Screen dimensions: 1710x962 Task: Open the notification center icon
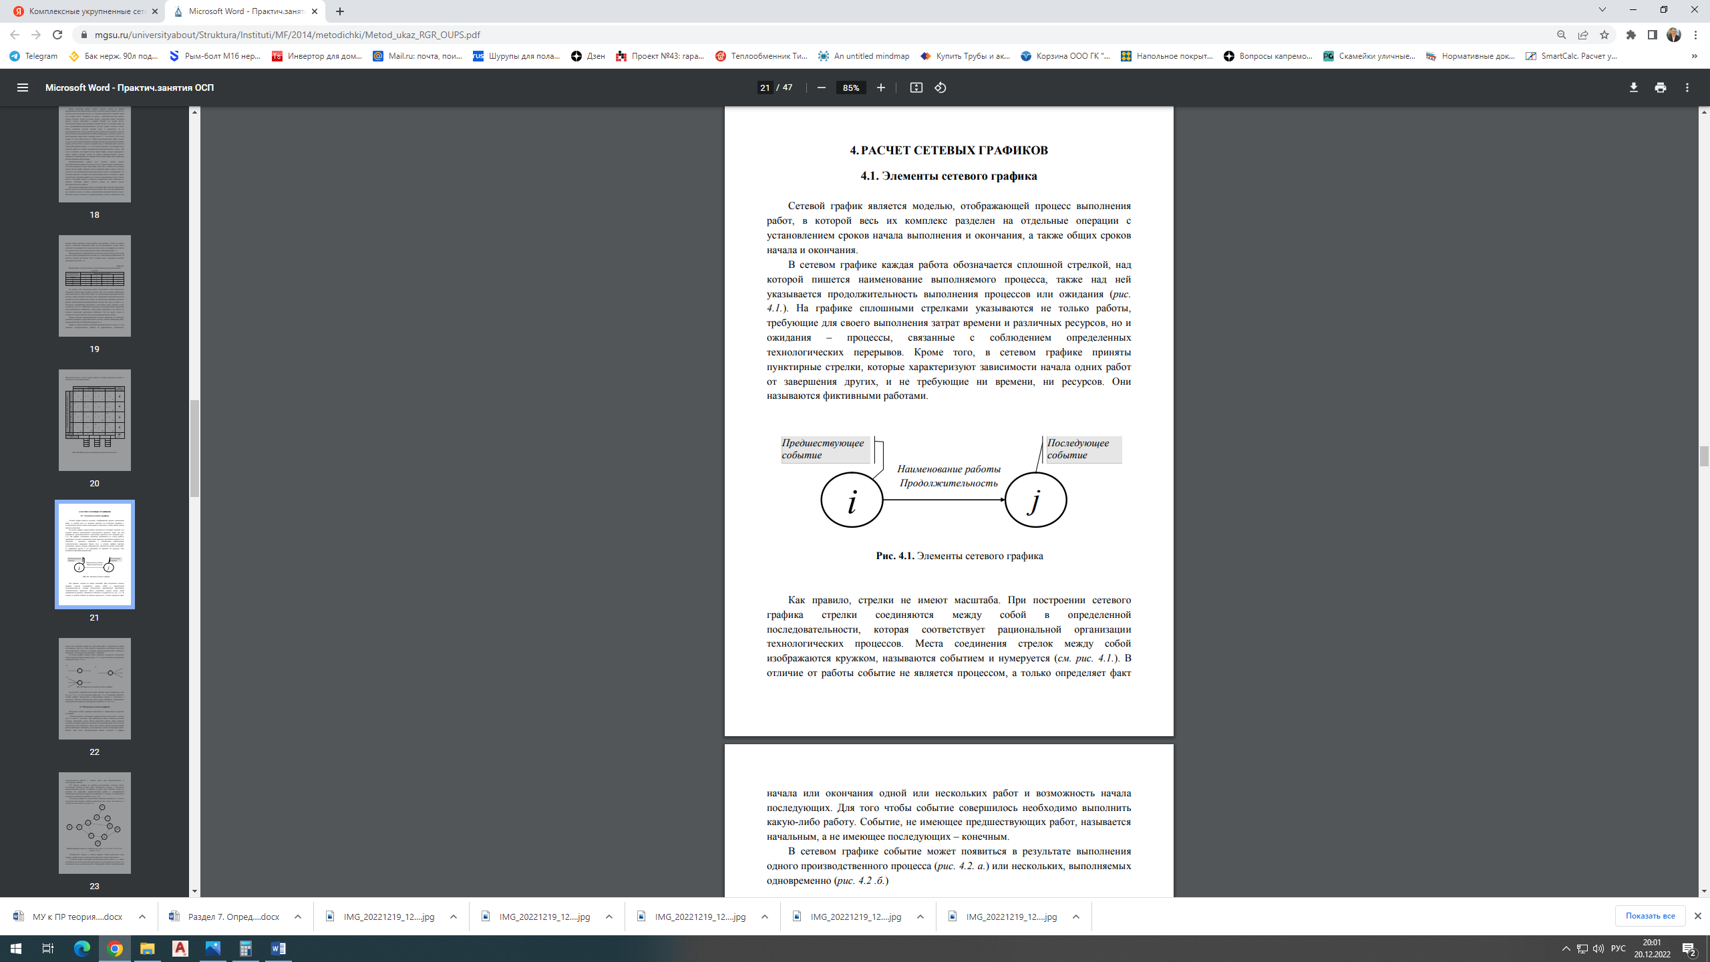pos(1690,949)
